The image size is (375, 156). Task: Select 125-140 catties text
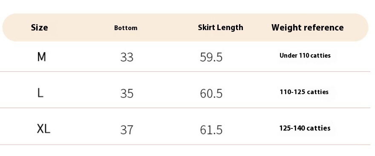(305, 128)
